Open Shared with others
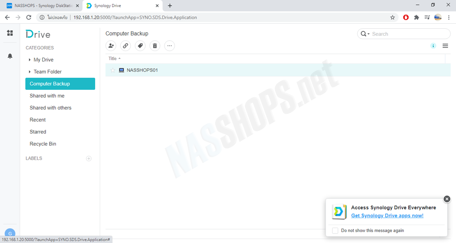The width and height of the screenshot is (456, 243). click(x=51, y=108)
